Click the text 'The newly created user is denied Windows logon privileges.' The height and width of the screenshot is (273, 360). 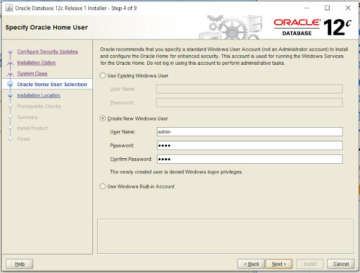176,172
